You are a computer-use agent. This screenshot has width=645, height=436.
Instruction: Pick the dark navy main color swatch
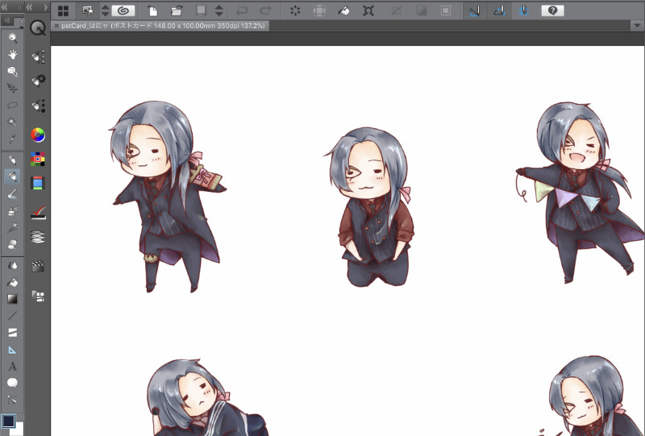point(8,421)
